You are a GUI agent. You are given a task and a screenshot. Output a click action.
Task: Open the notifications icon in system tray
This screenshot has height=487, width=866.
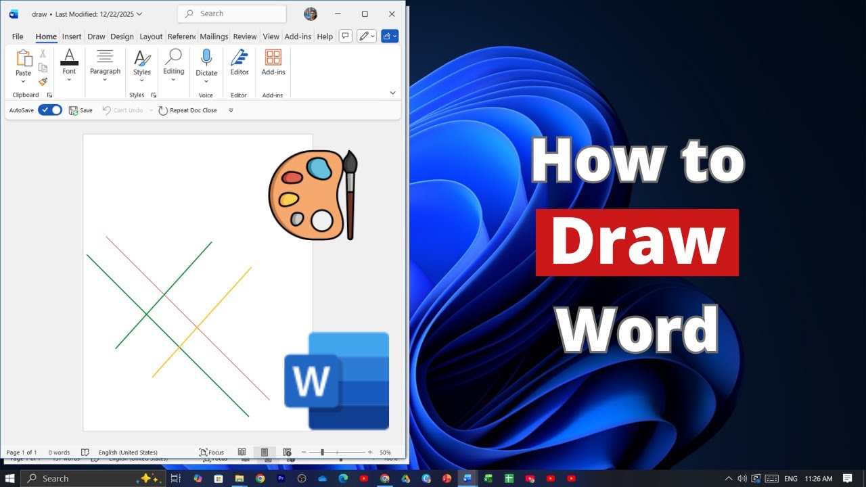point(848,478)
